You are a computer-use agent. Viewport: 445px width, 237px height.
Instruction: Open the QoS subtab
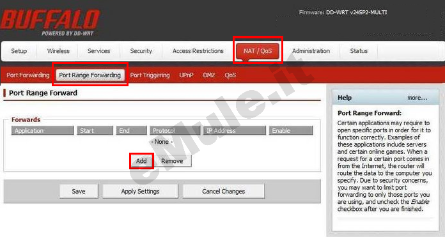pyautogui.click(x=230, y=75)
